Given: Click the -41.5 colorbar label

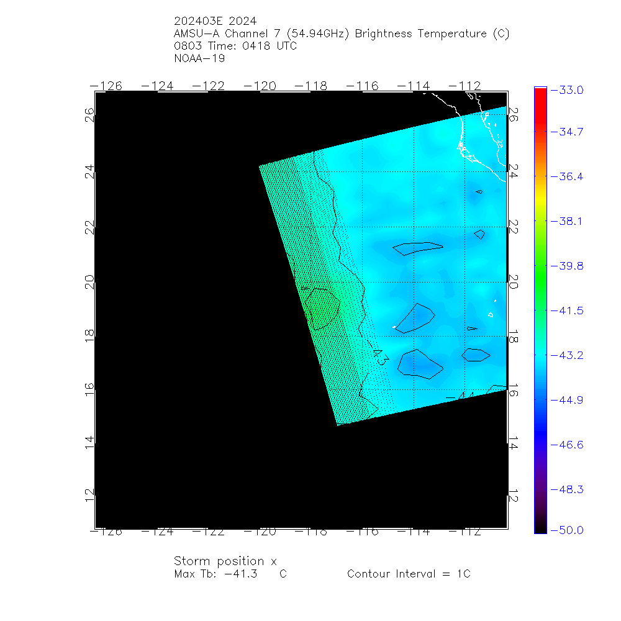Looking at the screenshot, I should pos(567,310).
